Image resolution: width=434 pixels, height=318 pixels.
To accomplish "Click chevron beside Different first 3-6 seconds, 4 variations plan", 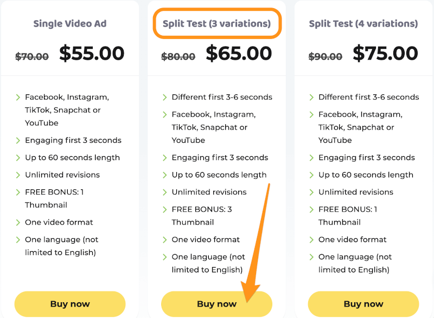I will pos(311,97).
